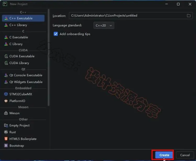Viewport: 196px width, 161px height.
Task: Click the Meson project icon
Action: point(6,113)
